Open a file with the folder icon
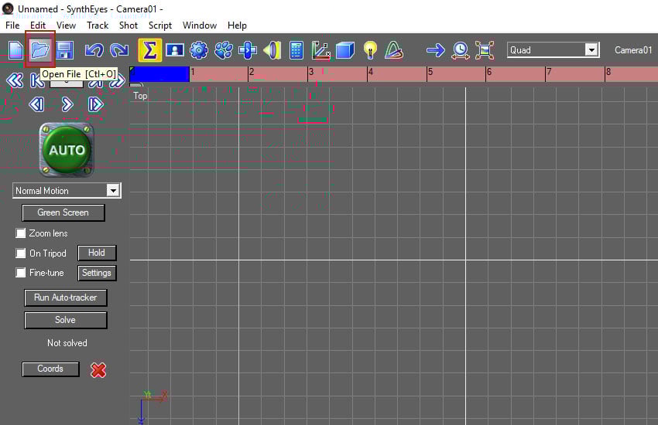 coord(39,50)
